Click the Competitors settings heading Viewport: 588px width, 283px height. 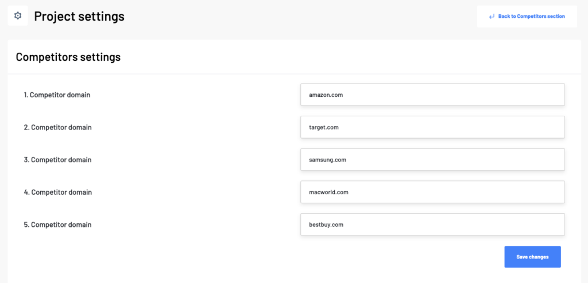pyautogui.click(x=68, y=57)
